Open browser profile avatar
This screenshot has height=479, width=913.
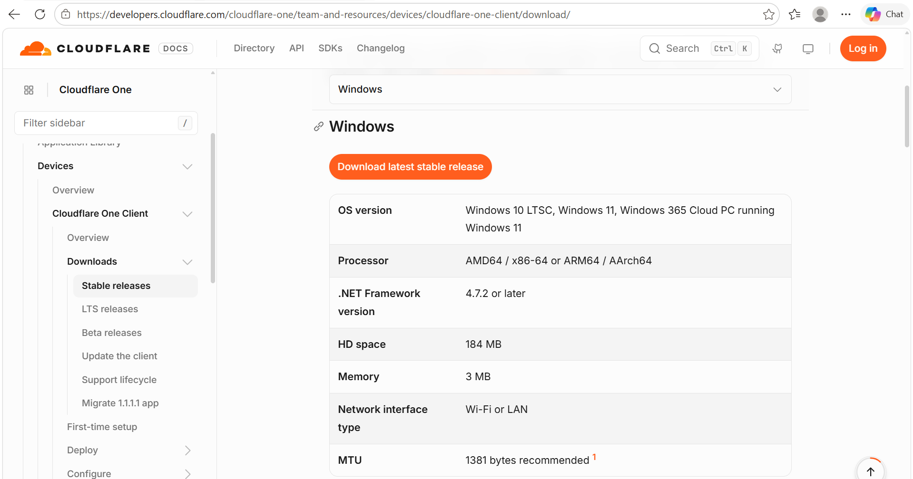click(x=820, y=14)
